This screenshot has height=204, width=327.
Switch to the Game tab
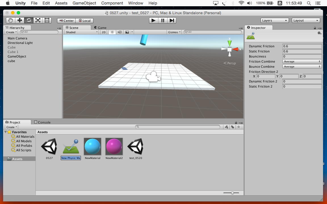(100, 28)
